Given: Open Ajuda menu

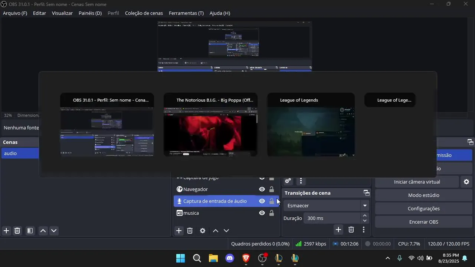Looking at the screenshot, I should click(220, 13).
